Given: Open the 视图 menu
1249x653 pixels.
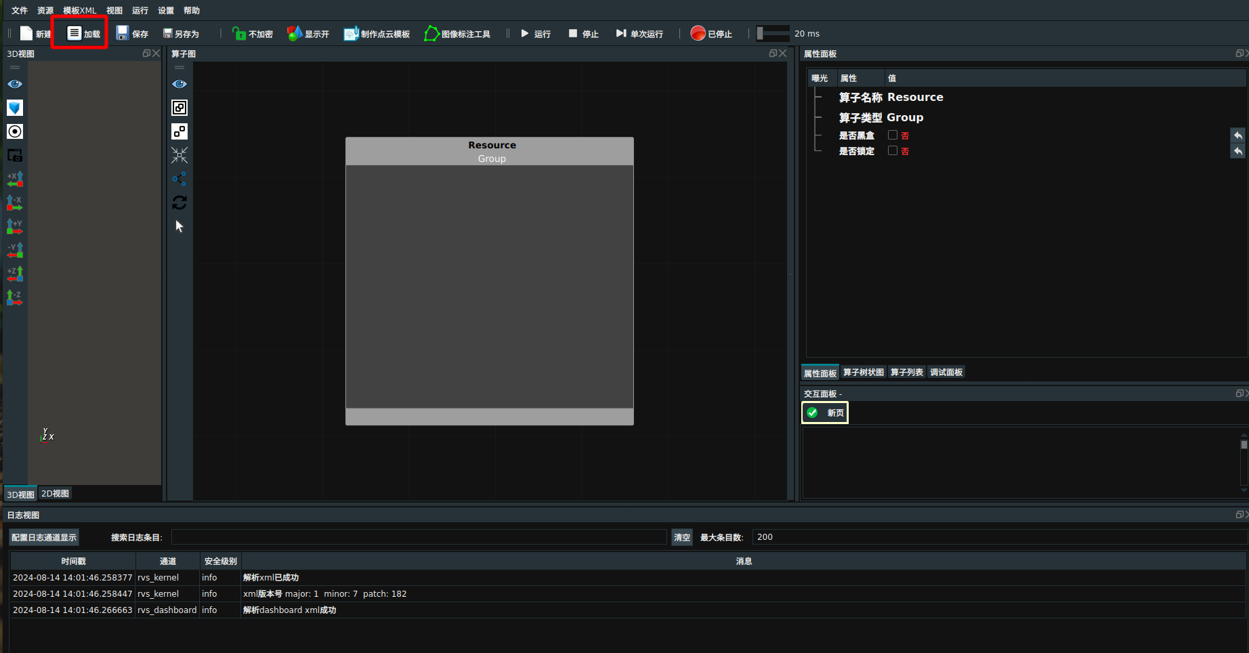Looking at the screenshot, I should [x=114, y=10].
